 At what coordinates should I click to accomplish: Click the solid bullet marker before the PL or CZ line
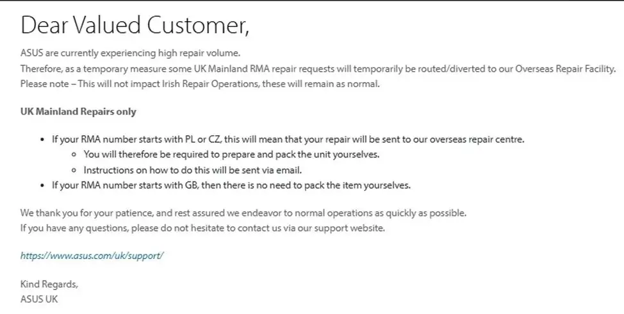pyautogui.click(x=42, y=140)
